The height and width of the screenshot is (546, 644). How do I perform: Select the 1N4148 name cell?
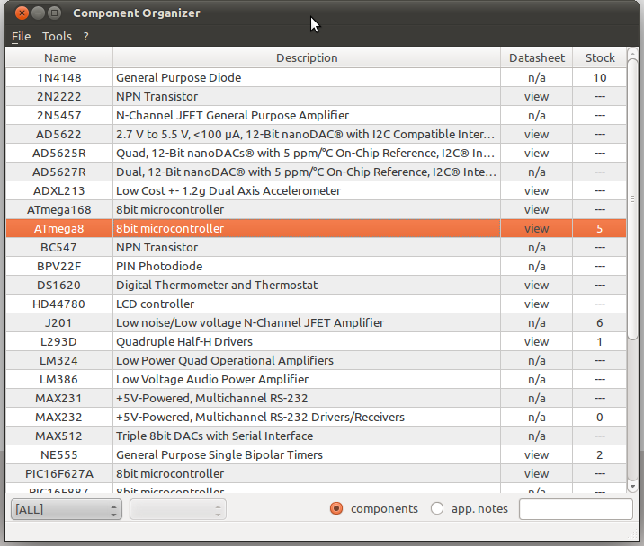59,78
